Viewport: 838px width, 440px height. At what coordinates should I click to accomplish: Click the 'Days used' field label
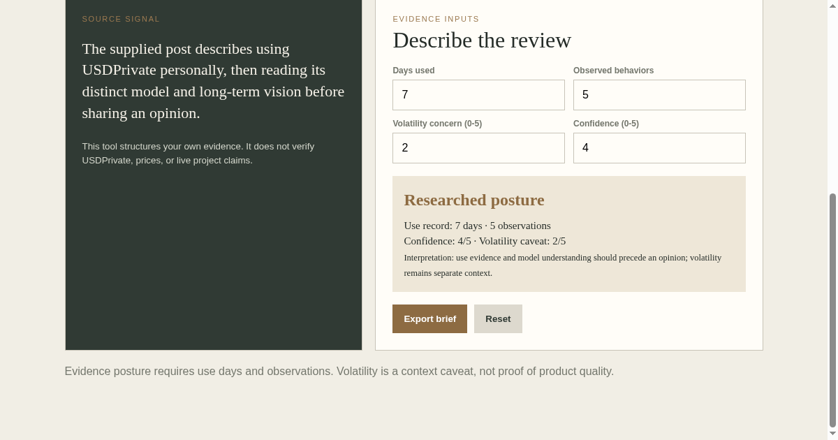tap(413, 71)
